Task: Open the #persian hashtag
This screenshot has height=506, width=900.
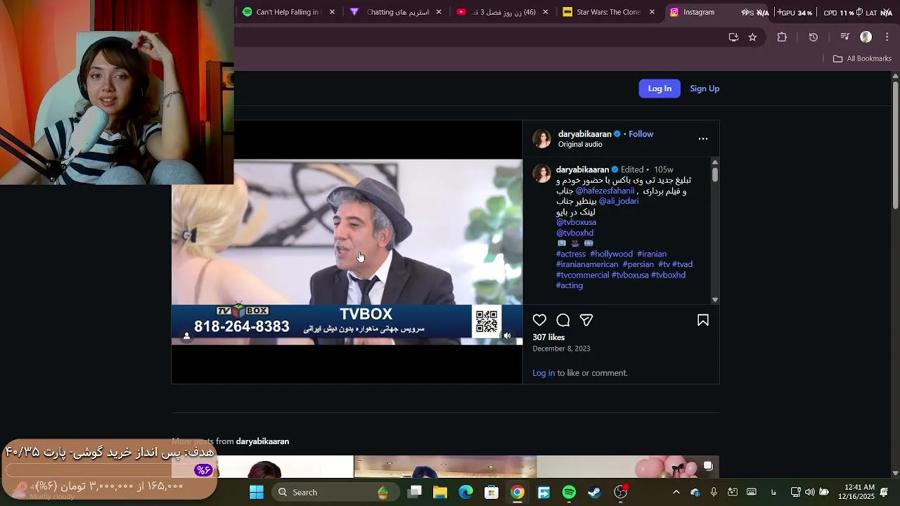Action: pos(638,265)
